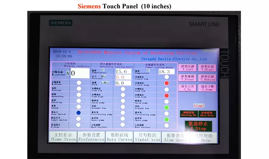Tap the T_Behind button

tap(208, 78)
